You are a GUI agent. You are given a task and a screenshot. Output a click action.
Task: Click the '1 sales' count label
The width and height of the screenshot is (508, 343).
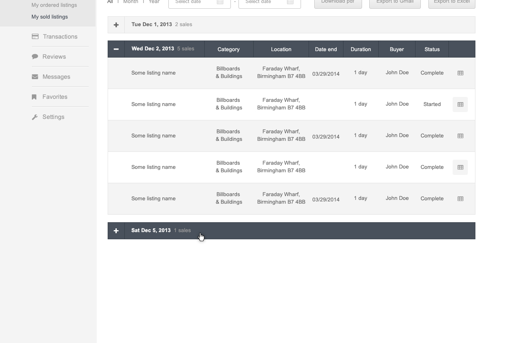(182, 230)
